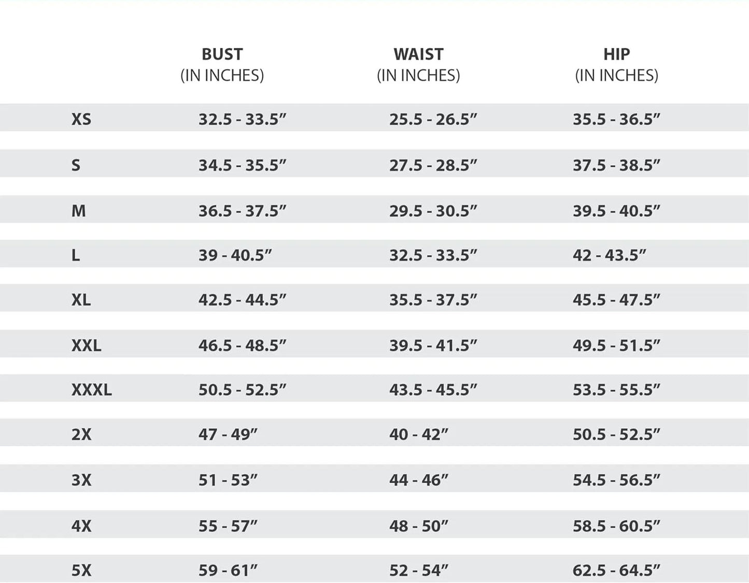The width and height of the screenshot is (749, 583).
Task: Select the XXXL size row label
Action: [92, 390]
